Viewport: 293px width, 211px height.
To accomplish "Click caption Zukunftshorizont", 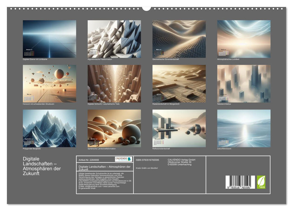I will tap(224, 149).
